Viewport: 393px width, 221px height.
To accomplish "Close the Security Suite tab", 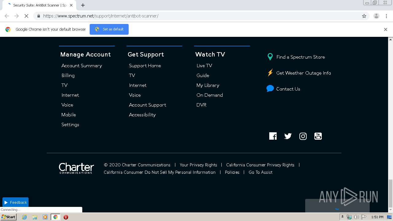I will [71, 5].
